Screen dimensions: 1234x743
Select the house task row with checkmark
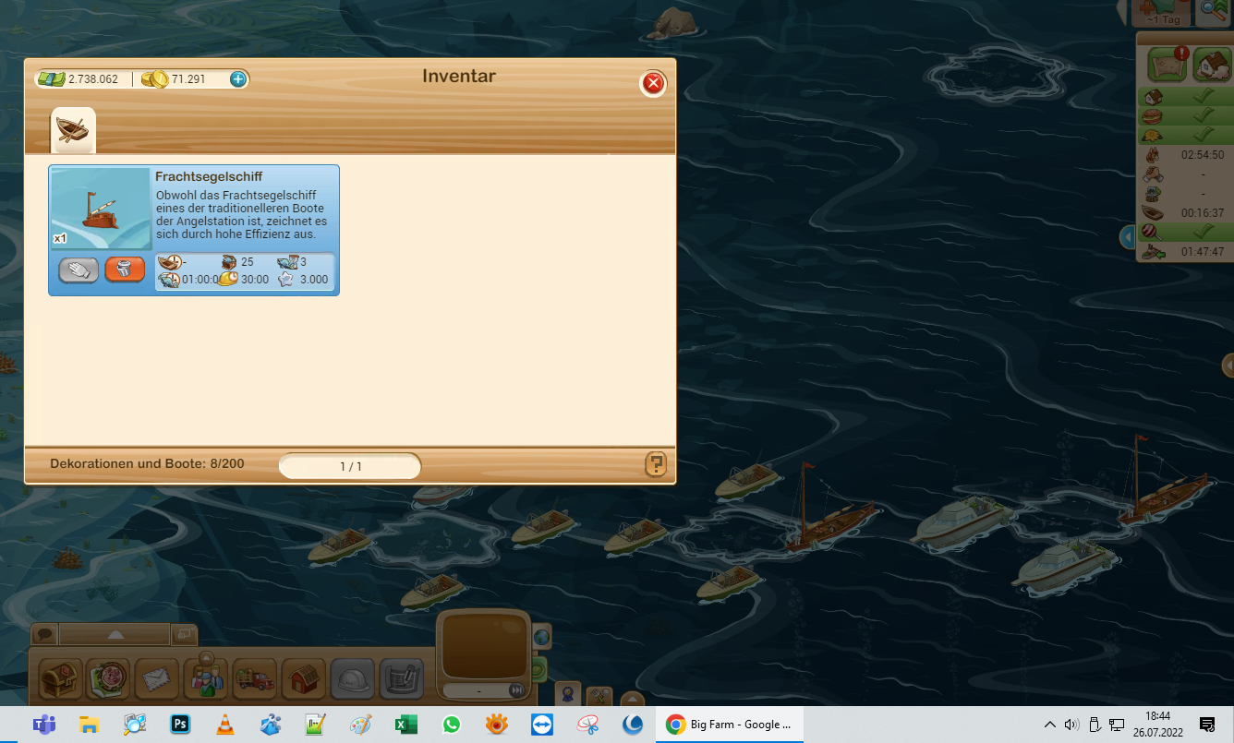click(1184, 97)
